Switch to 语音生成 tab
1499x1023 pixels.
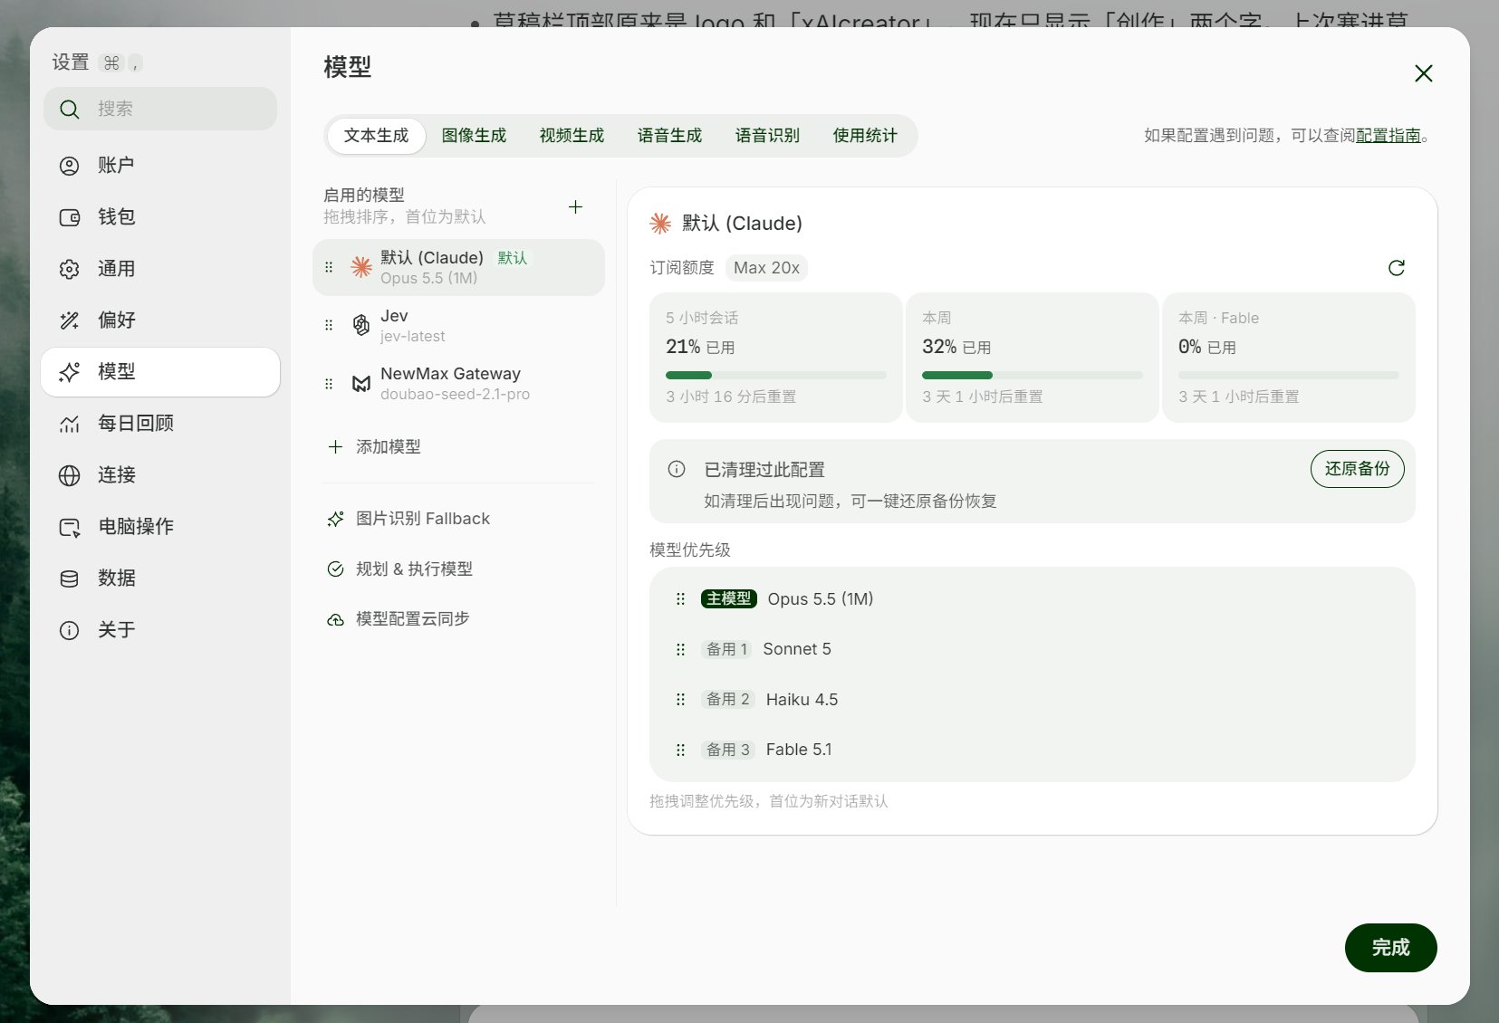click(x=669, y=136)
